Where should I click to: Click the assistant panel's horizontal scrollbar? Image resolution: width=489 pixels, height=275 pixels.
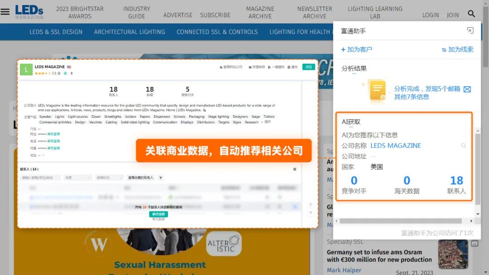(400, 221)
